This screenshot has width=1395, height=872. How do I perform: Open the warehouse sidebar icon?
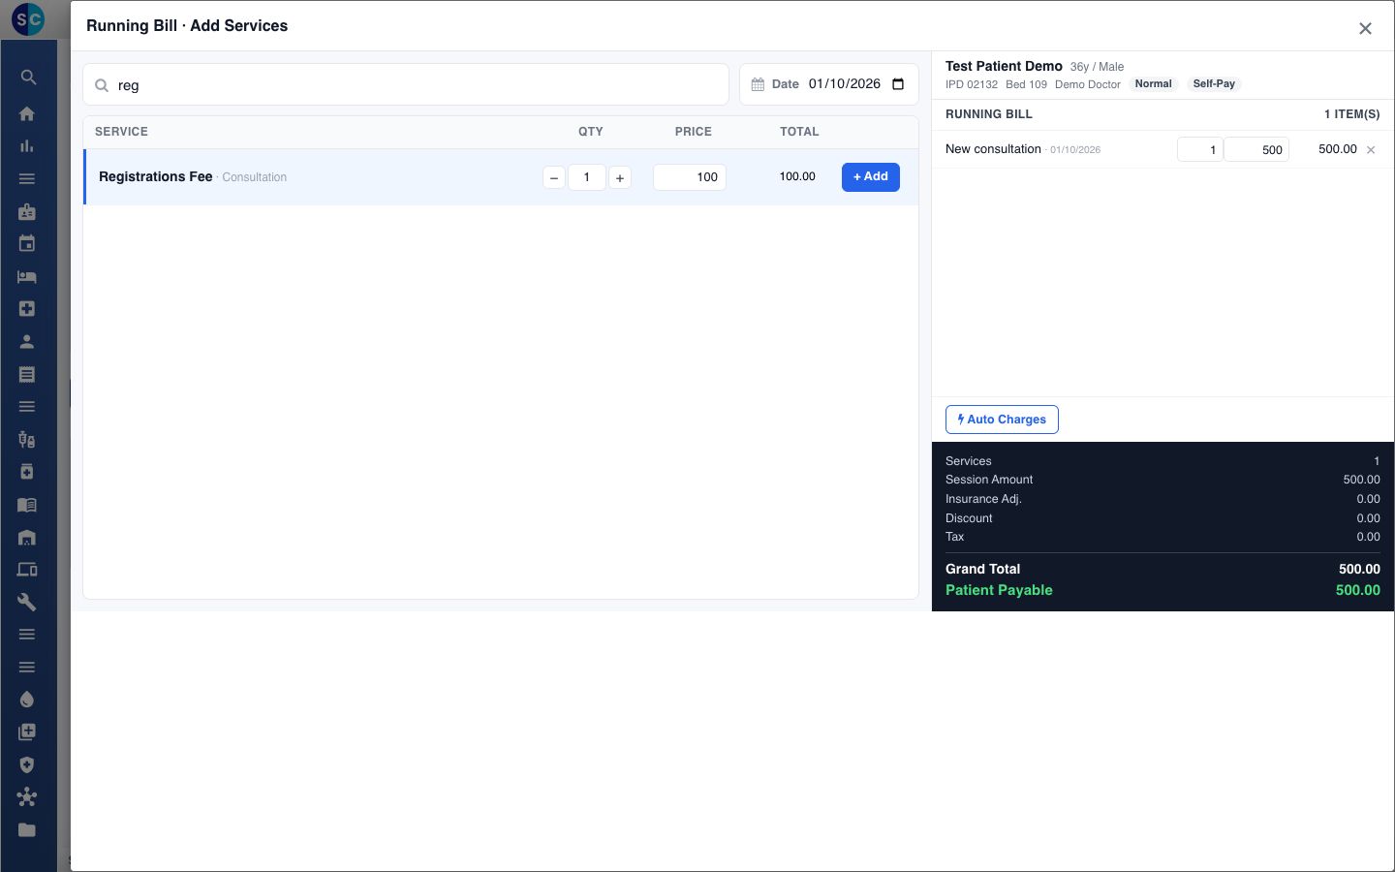[x=27, y=538]
